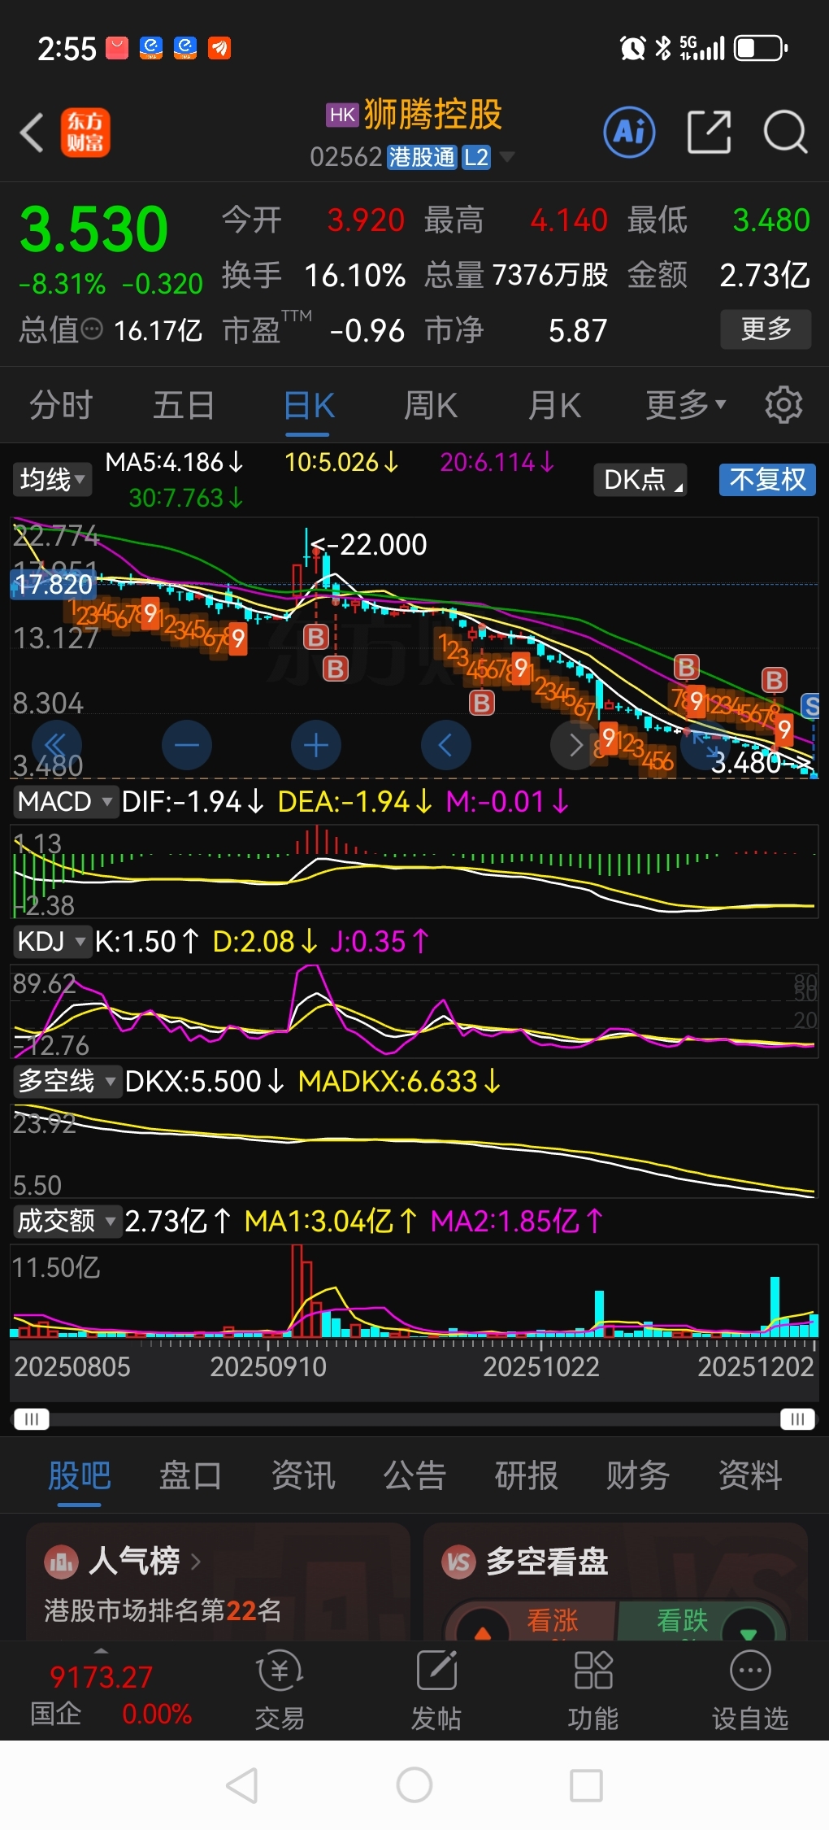This screenshot has height=1830, width=829.
Task: Open chart settings gear icon
Action: tap(783, 404)
